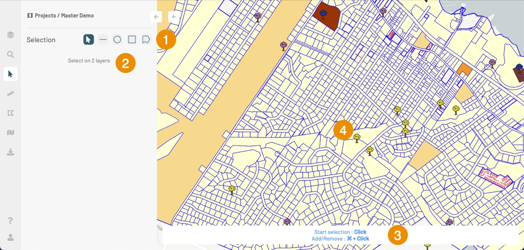Open the Measure ruler tool
Viewport: 524px width, 250px height.
[10, 93]
